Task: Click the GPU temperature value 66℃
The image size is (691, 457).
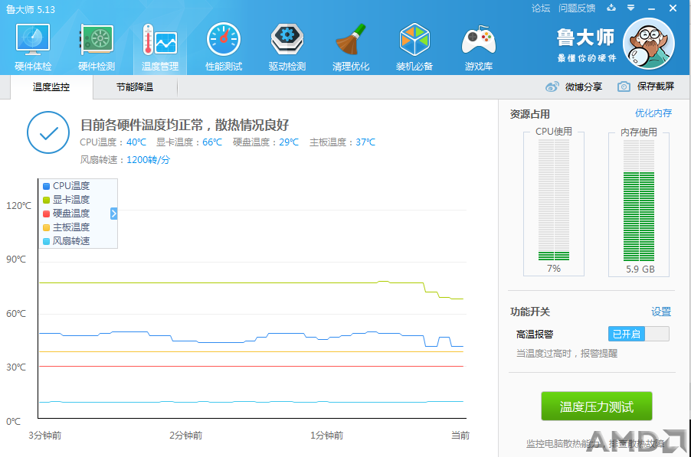Action: tap(212, 142)
